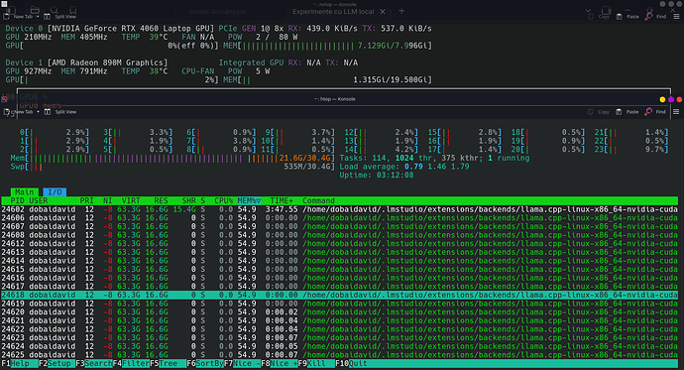Screen dimensions: 684x370
Task: Open the hamburger menu in htop Konsole
Action: tap(676, 112)
